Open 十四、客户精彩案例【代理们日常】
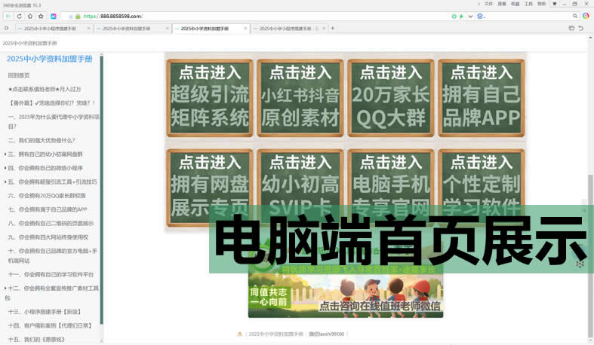This screenshot has width=594, height=345. 50,325
